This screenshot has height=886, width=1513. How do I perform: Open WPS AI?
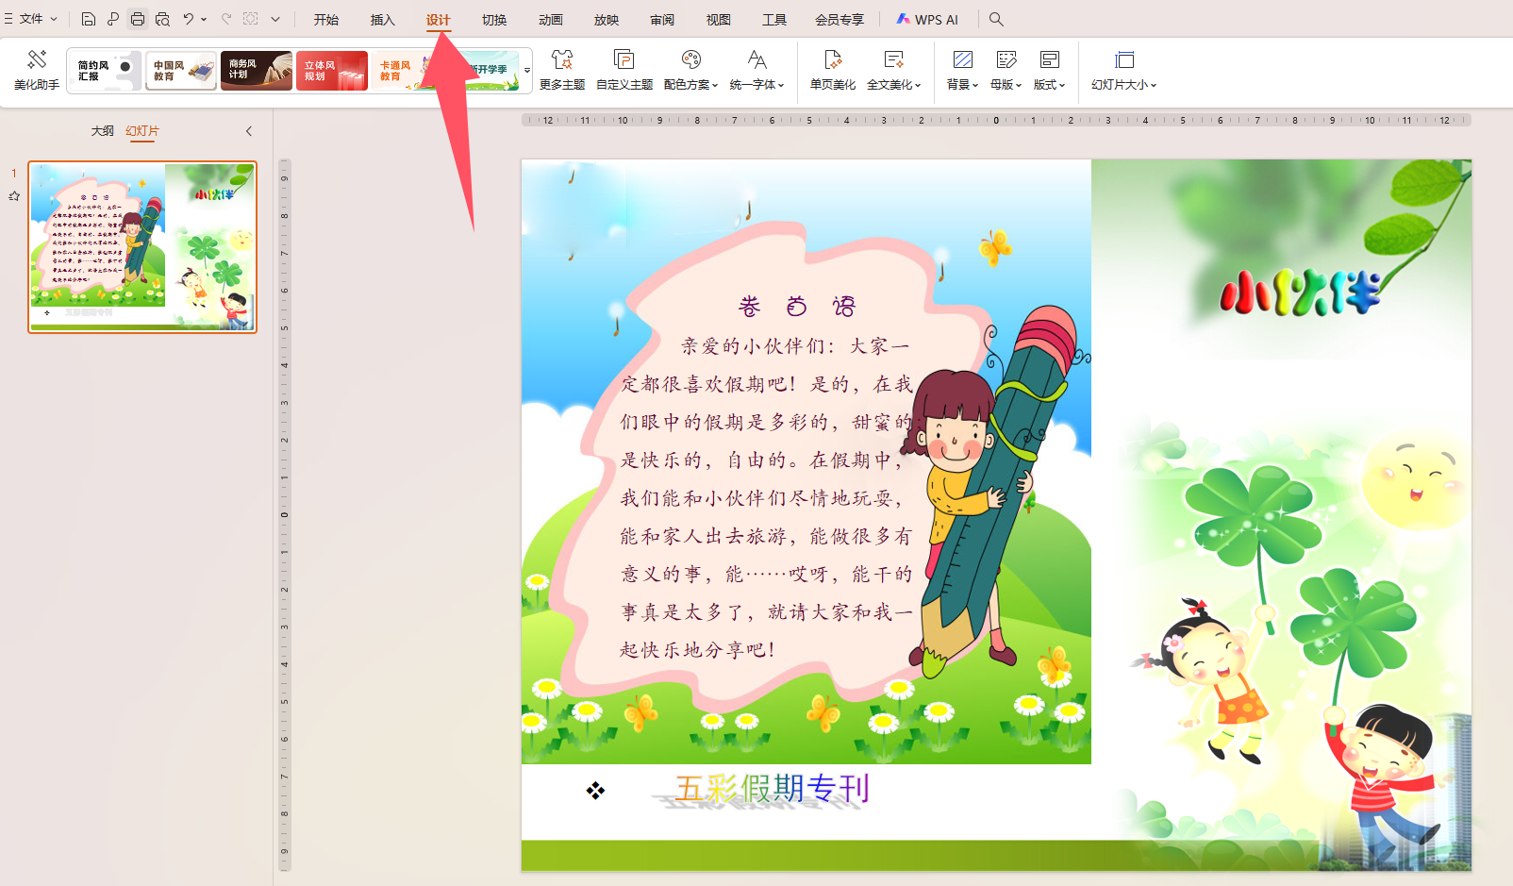pyautogui.click(x=928, y=19)
